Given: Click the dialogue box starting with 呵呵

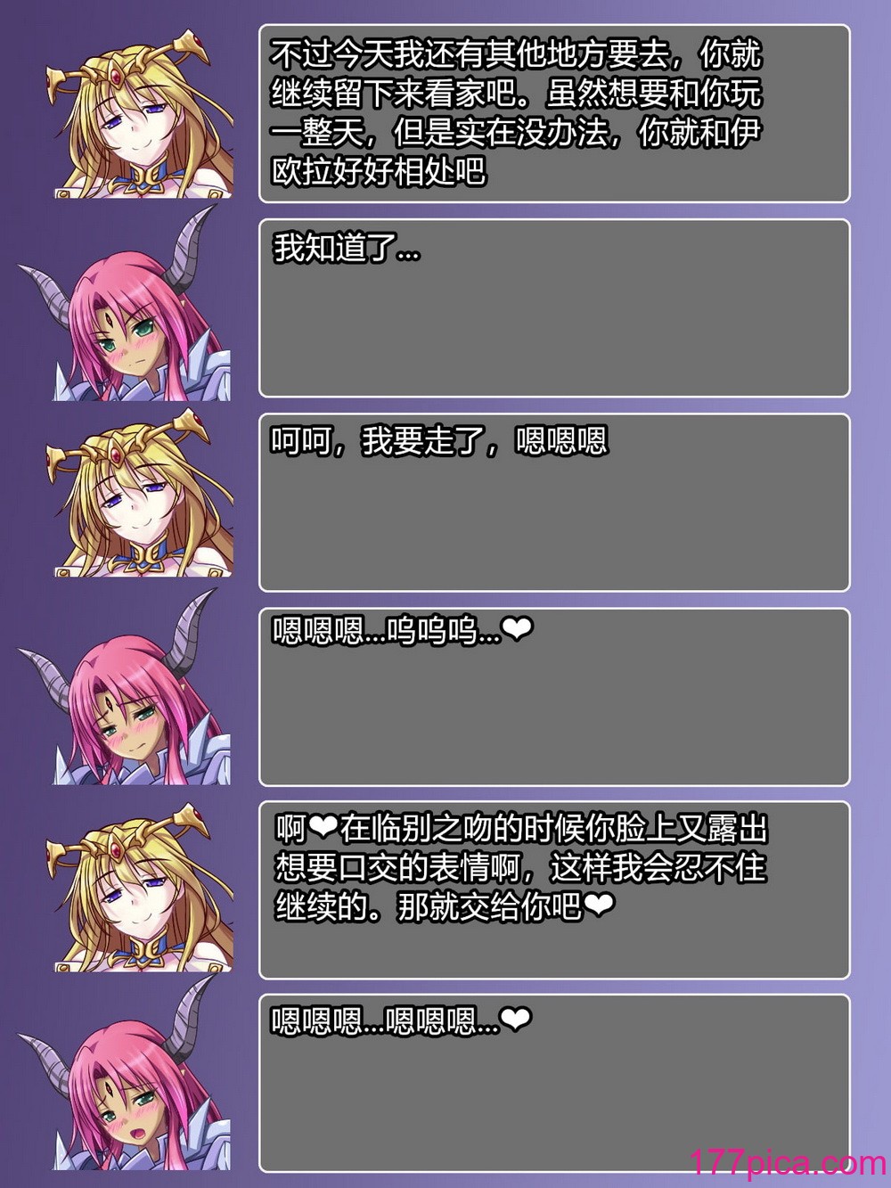Looking at the screenshot, I should coord(554,502).
